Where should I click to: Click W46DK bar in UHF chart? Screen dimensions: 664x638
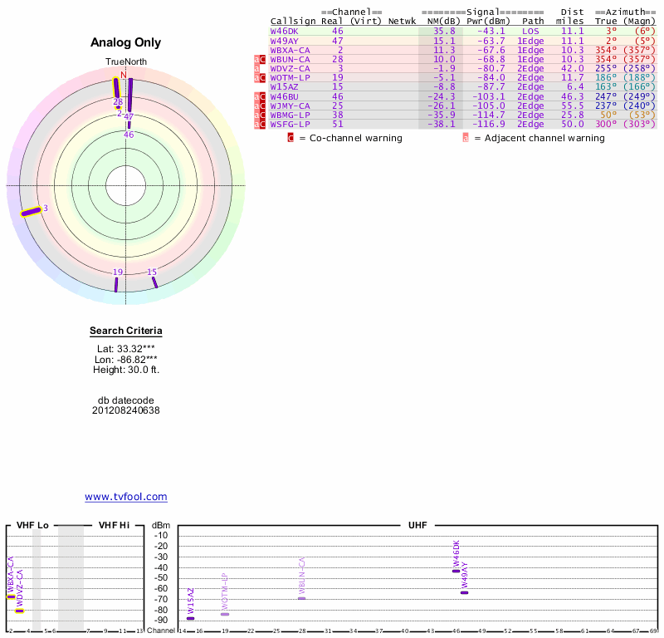[456, 571]
